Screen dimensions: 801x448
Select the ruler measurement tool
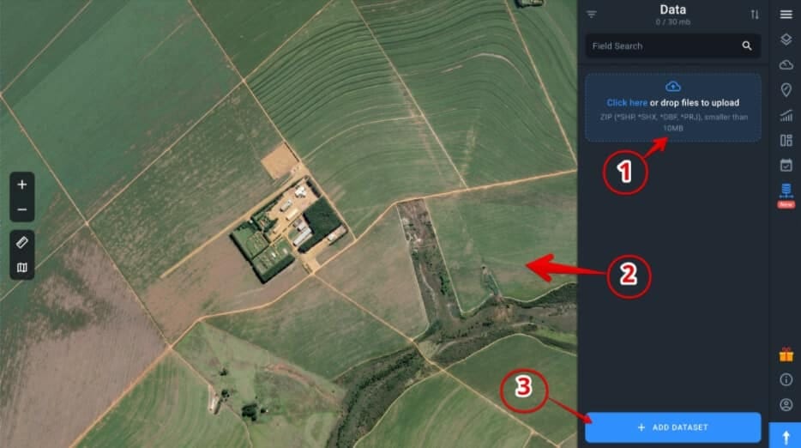22,242
